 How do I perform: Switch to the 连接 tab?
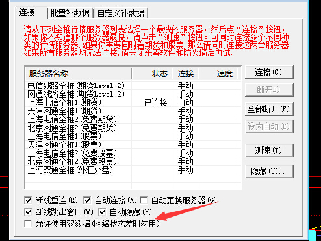31,12
